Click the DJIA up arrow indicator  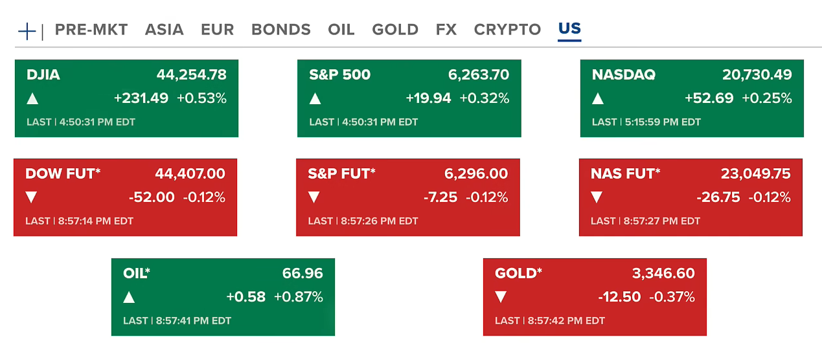tap(32, 99)
